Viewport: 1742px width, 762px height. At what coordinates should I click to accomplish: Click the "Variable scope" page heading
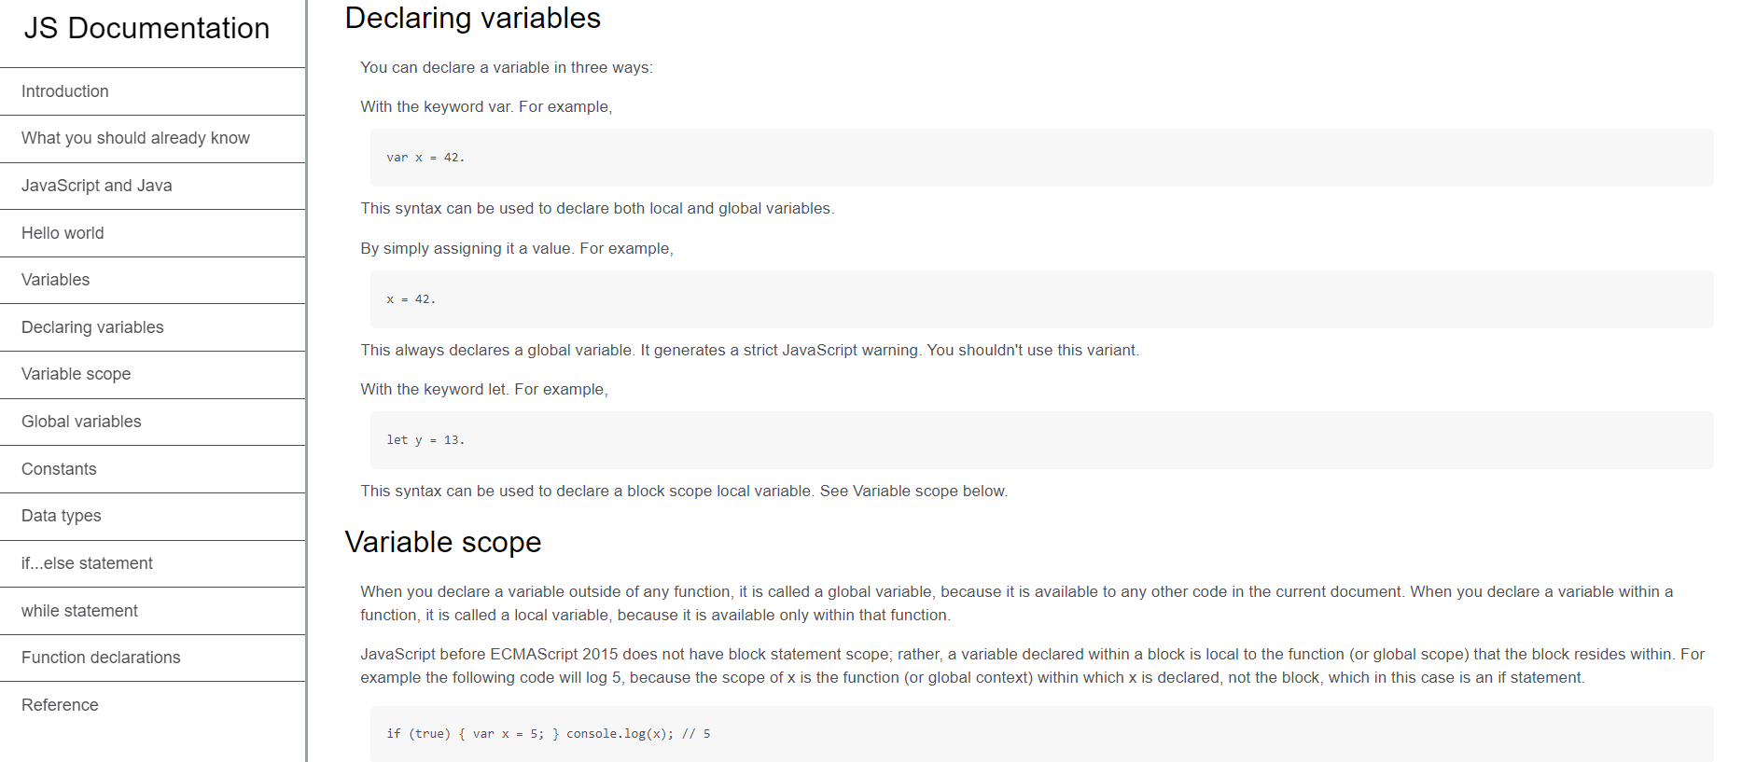click(443, 542)
